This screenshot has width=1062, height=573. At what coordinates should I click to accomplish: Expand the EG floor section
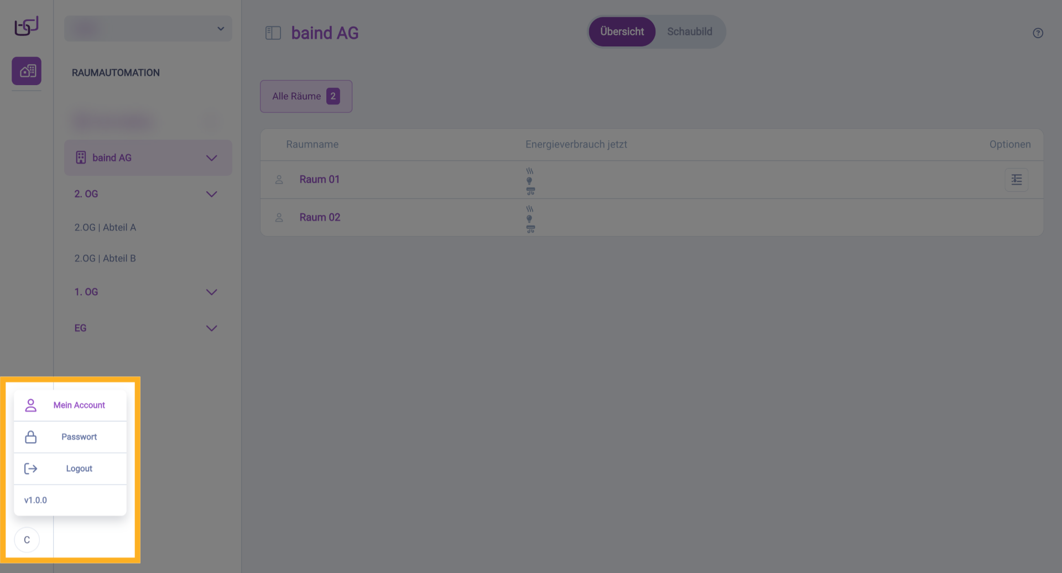[x=211, y=328]
